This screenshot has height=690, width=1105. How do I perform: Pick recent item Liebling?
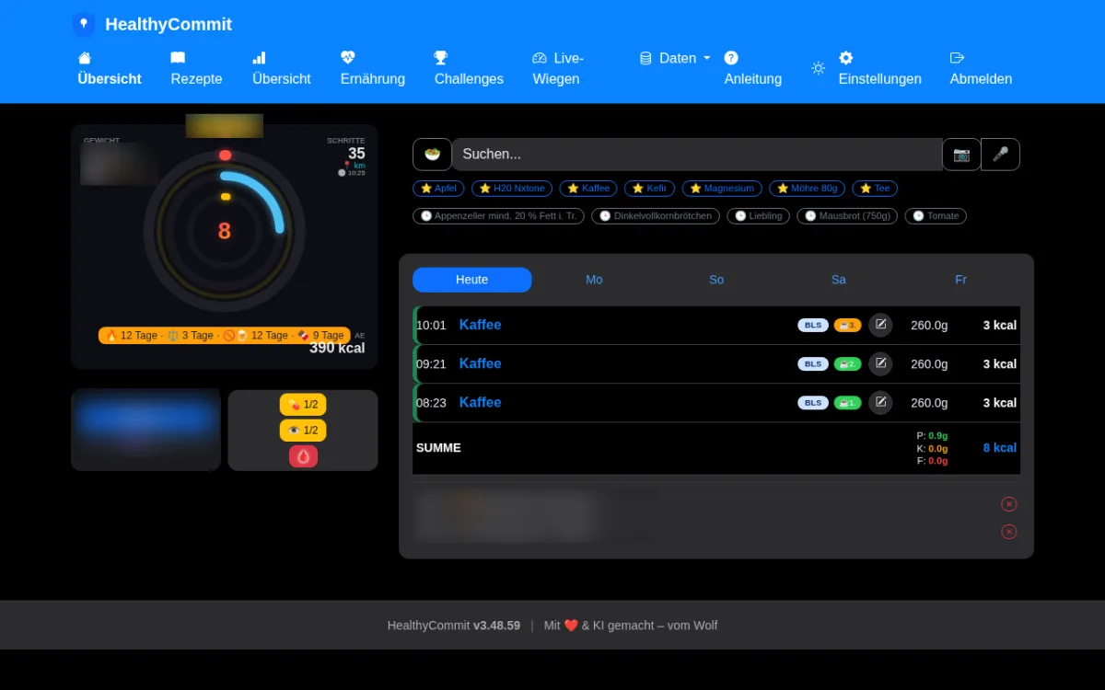click(x=758, y=216)
